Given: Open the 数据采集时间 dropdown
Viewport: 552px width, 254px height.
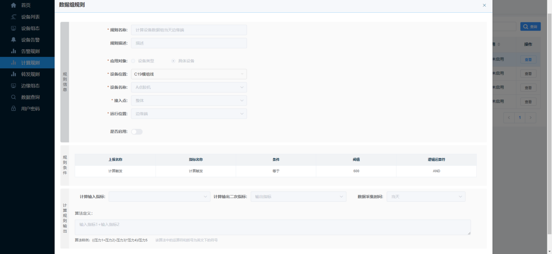Looking at the screenshot, I should pos(426,197).
